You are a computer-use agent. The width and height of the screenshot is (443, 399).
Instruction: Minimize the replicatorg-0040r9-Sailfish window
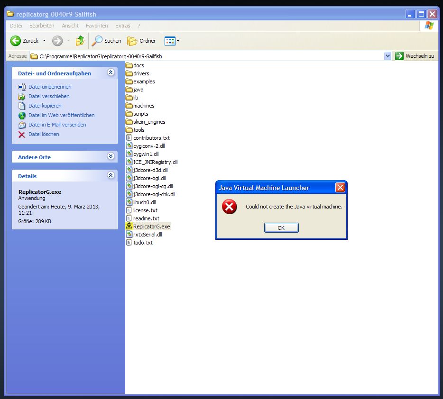pyautogui.click(x=410, y=14)
